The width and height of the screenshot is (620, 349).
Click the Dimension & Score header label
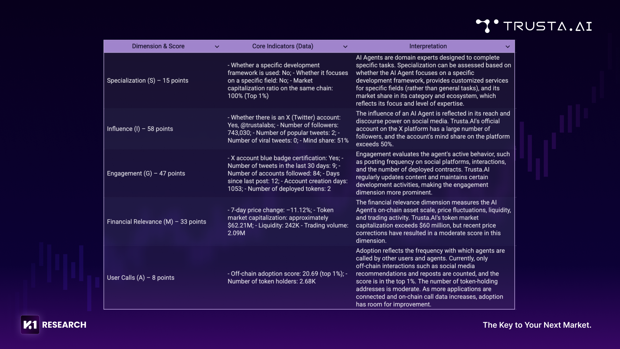[158, 46]
